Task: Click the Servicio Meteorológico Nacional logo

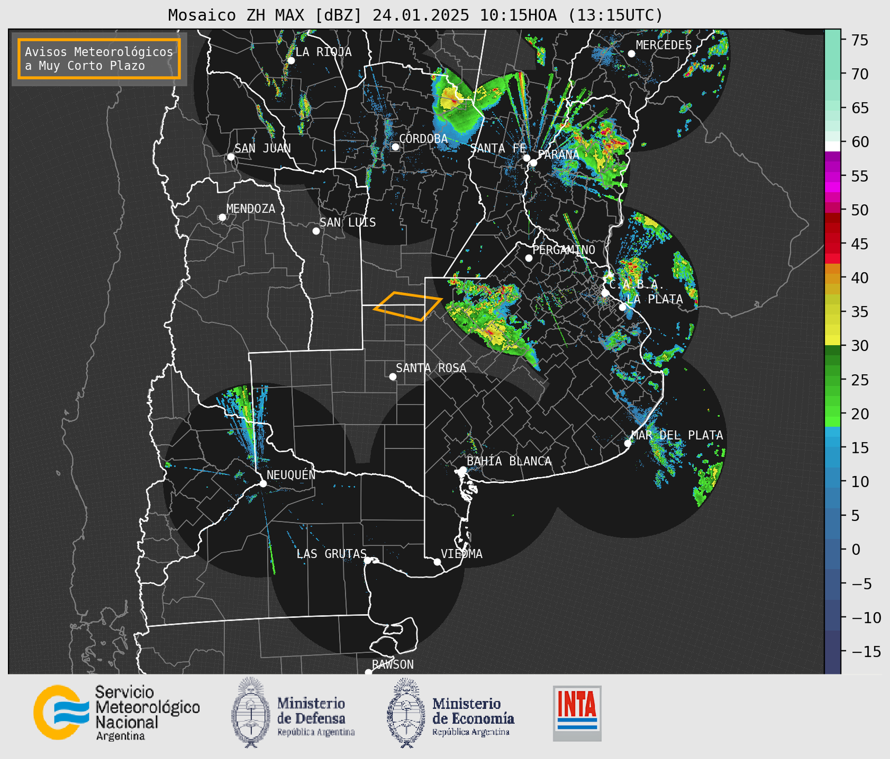Action: point(117,713)
